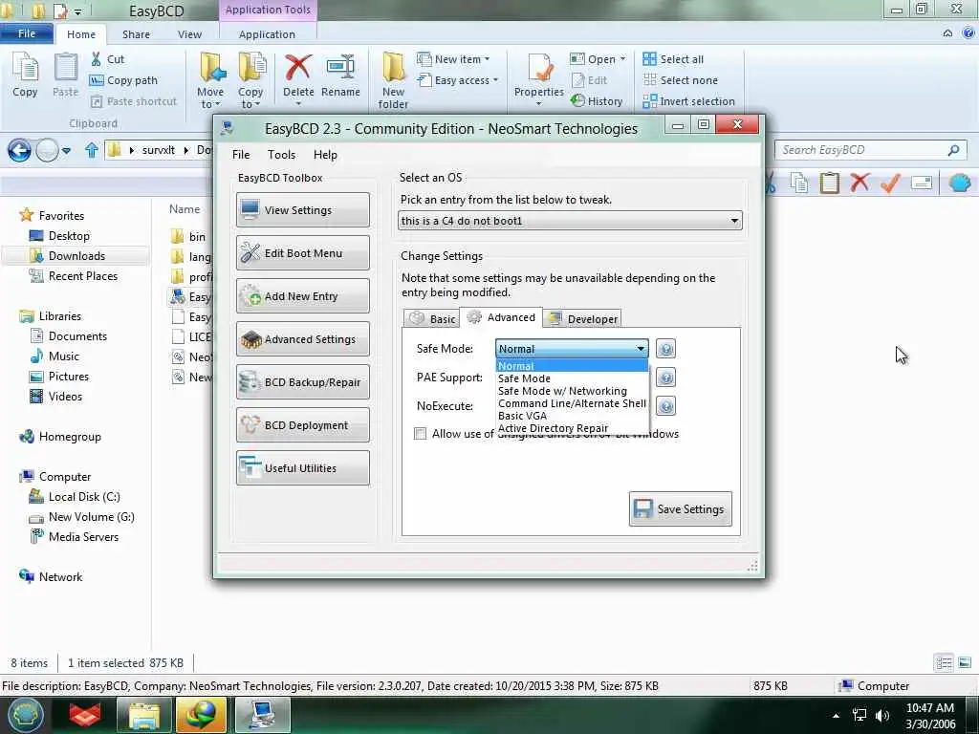Open Explorer File ribbon tab

[27, 33]
